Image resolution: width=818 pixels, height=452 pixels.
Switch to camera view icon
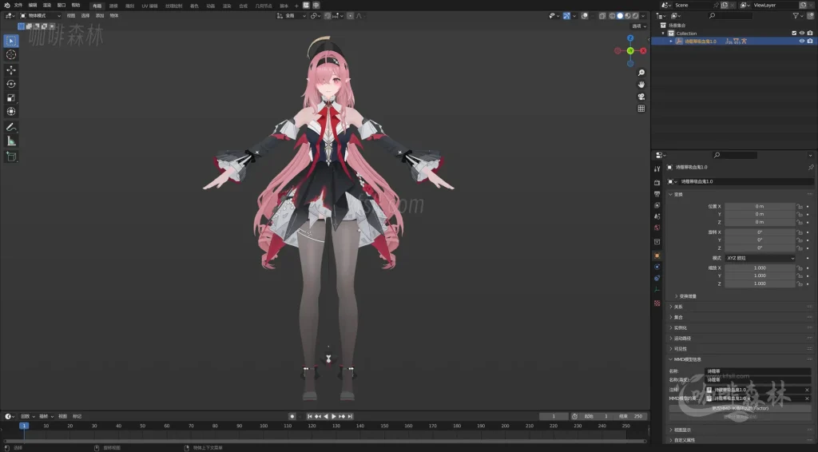click(x=641, y=97)
